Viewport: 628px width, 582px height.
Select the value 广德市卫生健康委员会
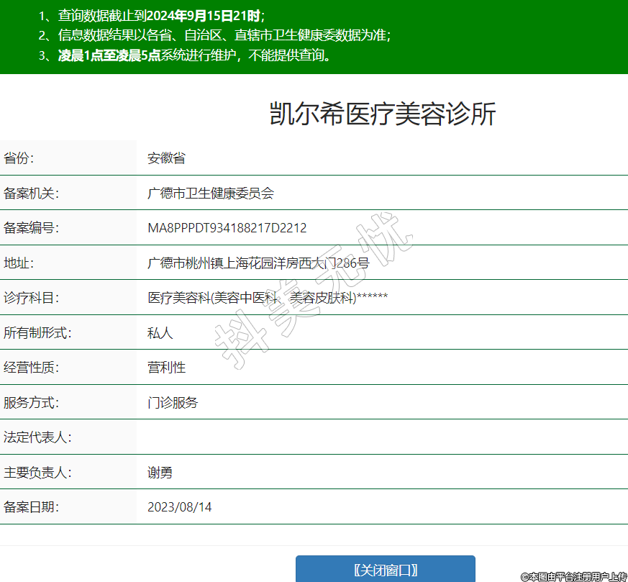(x=211, y=194)
